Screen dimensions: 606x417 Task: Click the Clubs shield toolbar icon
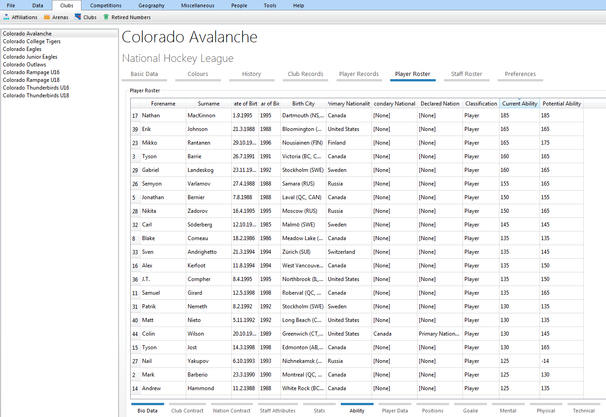pos(78,17)
